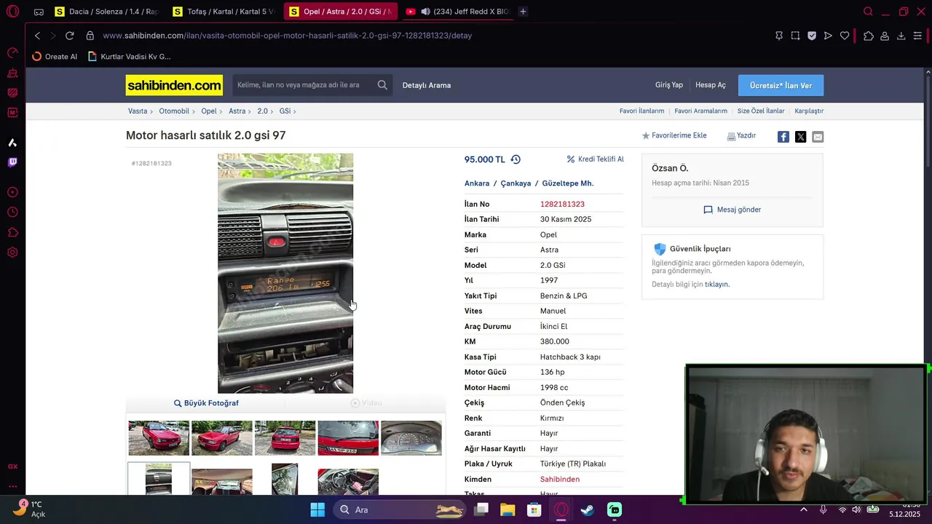This screenshot has width=932, height=524.
Task: Send a message via Mesaj gönder
Action: tap(732, 210)
